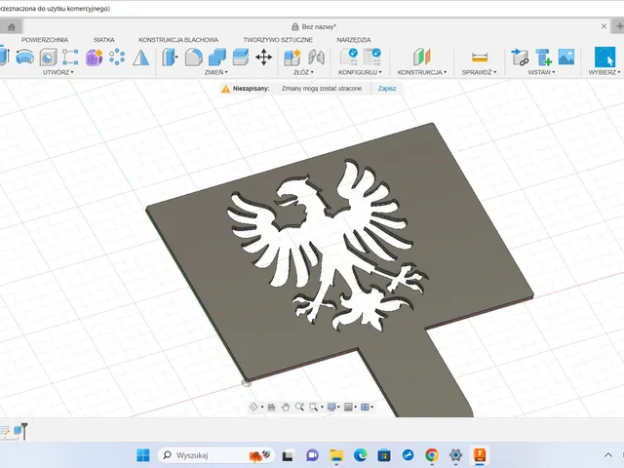This screenshot has width=624, height=468.
Task: Switch to the SIATKA tab
Action: point(104,40)
